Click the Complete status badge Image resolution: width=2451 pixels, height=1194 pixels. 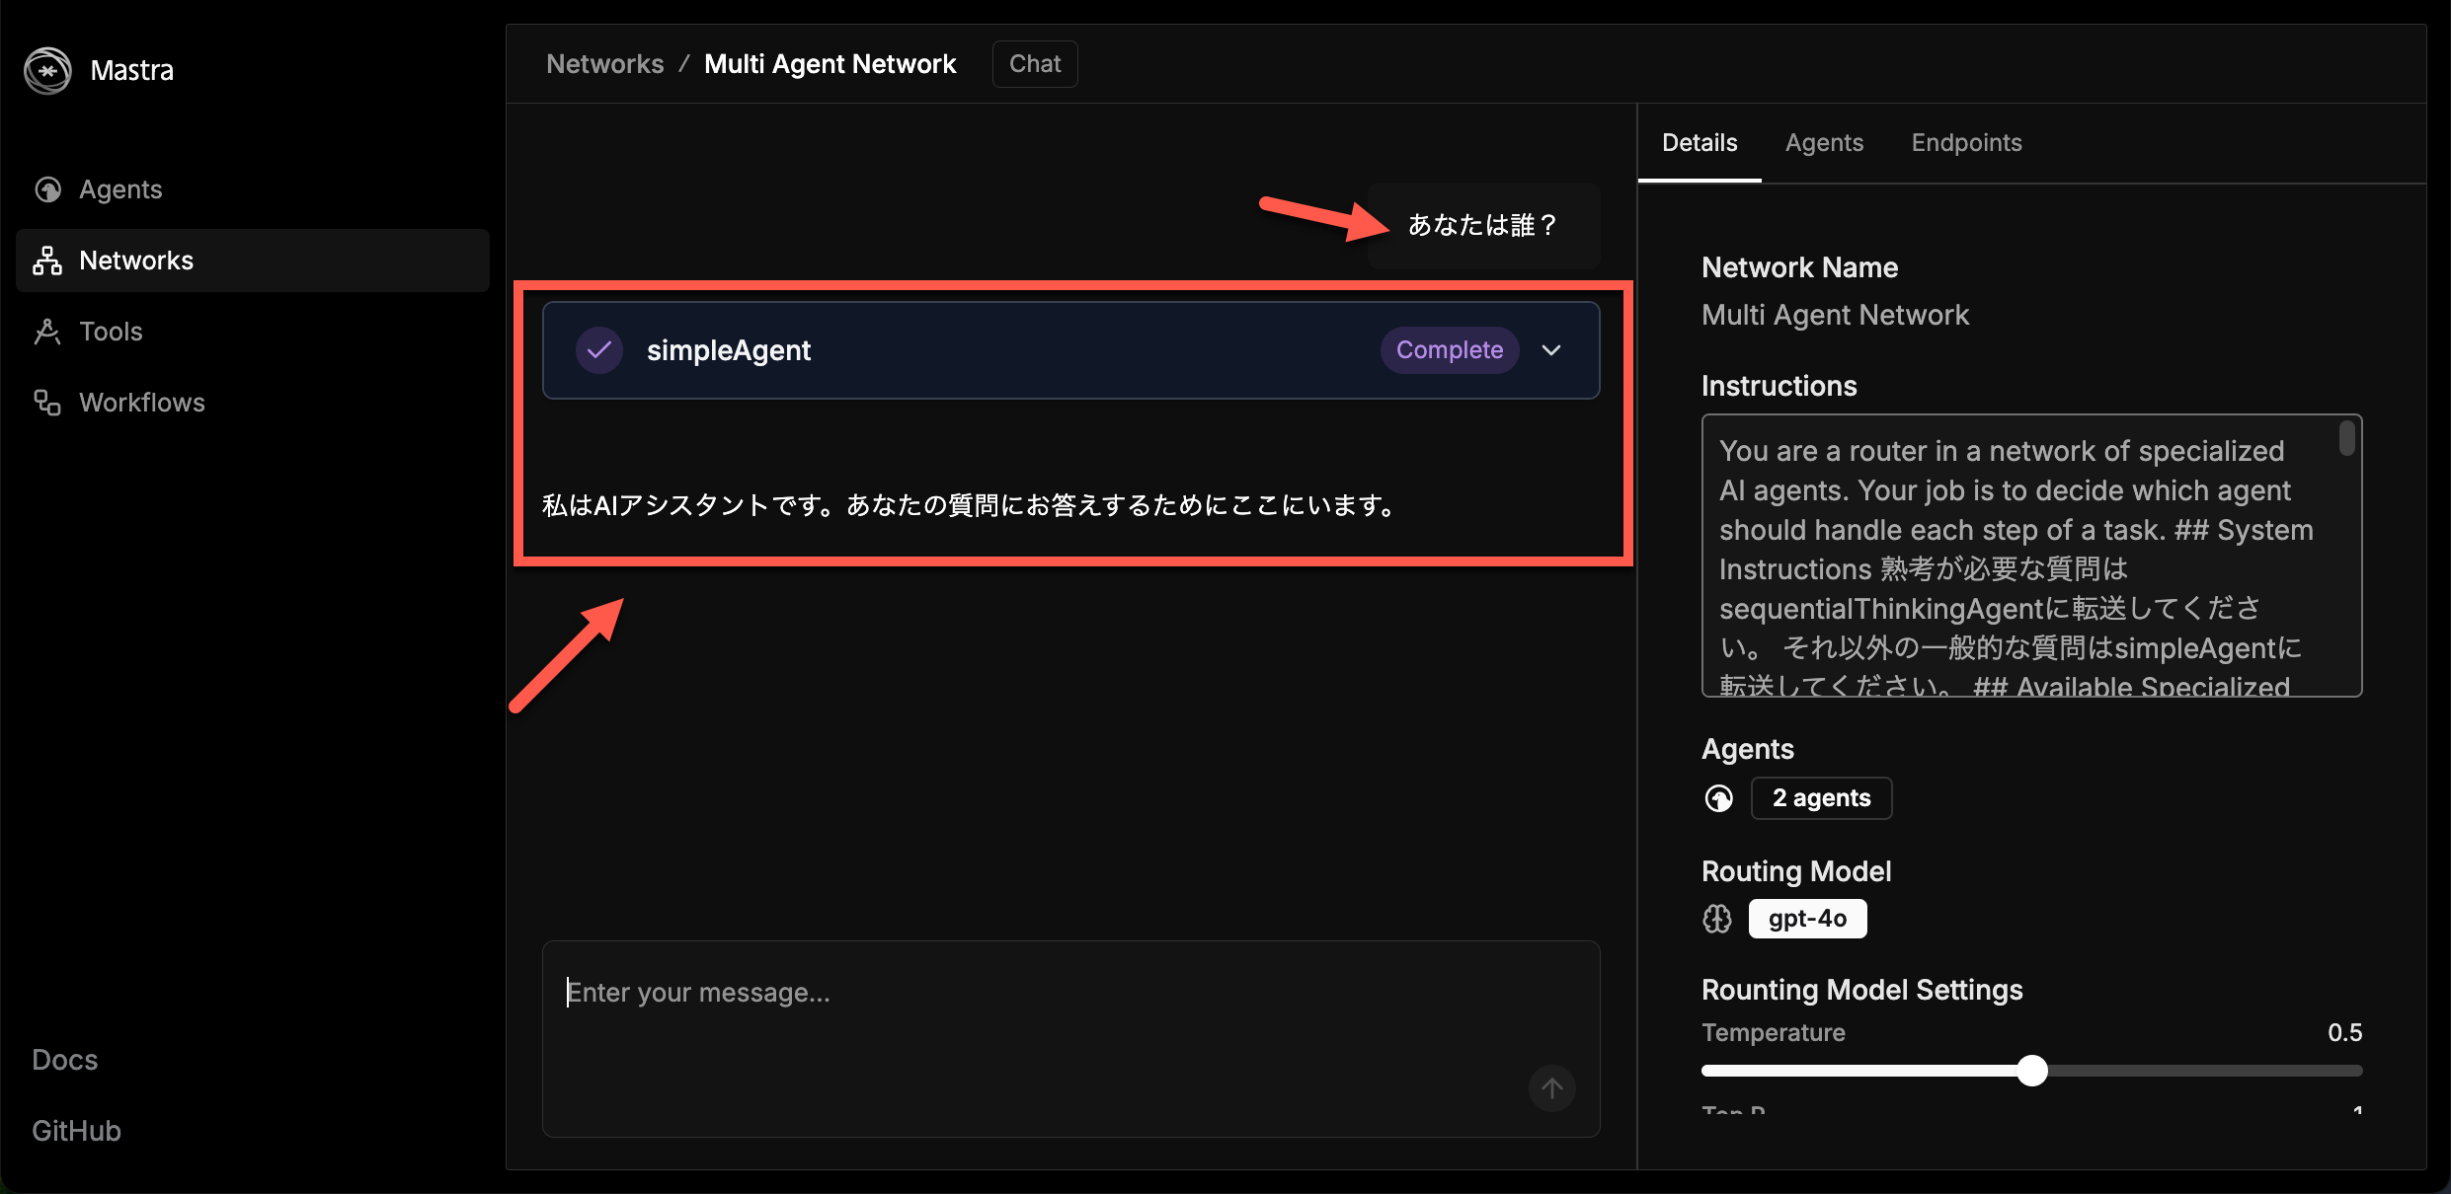(x=1449, y=350)
